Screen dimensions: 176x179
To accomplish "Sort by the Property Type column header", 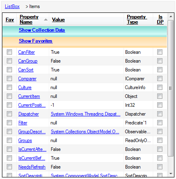I will [x=137, y=19].
